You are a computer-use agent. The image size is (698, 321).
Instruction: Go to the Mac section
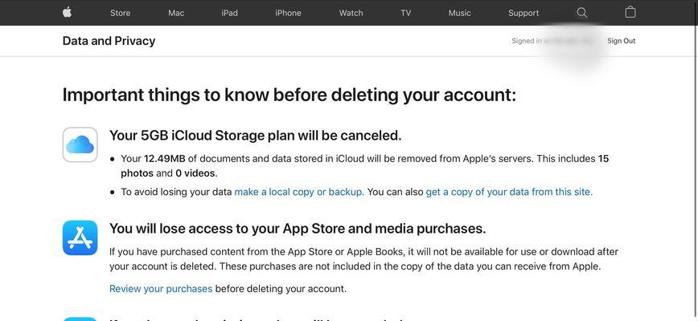(176, 13)
